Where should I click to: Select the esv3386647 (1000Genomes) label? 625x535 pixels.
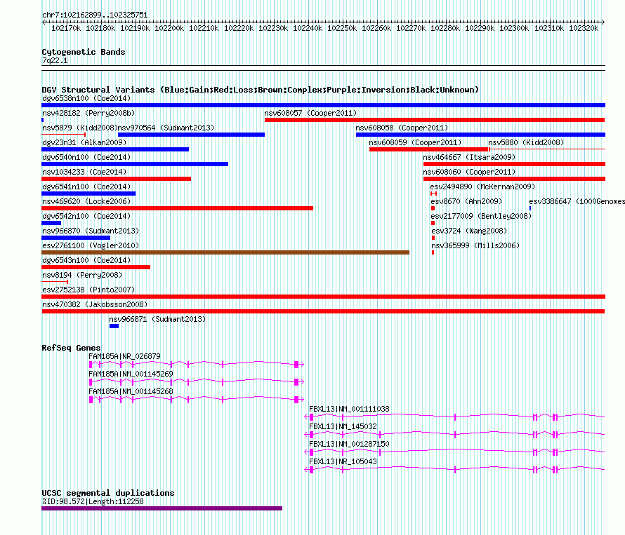tap(577, 201)
